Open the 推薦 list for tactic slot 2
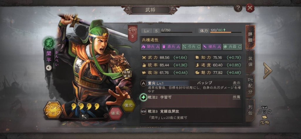This screenshot has width=301, height=139. tap(237, 97)
